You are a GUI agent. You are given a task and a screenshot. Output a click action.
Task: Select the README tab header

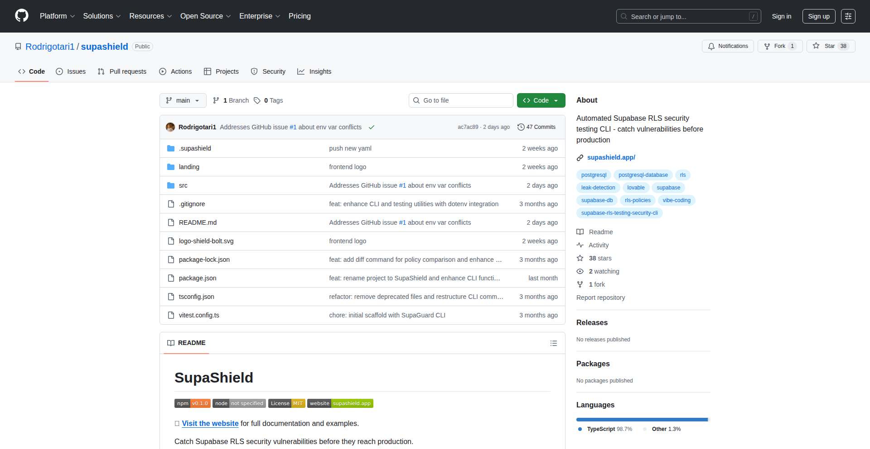click(186, 343)
